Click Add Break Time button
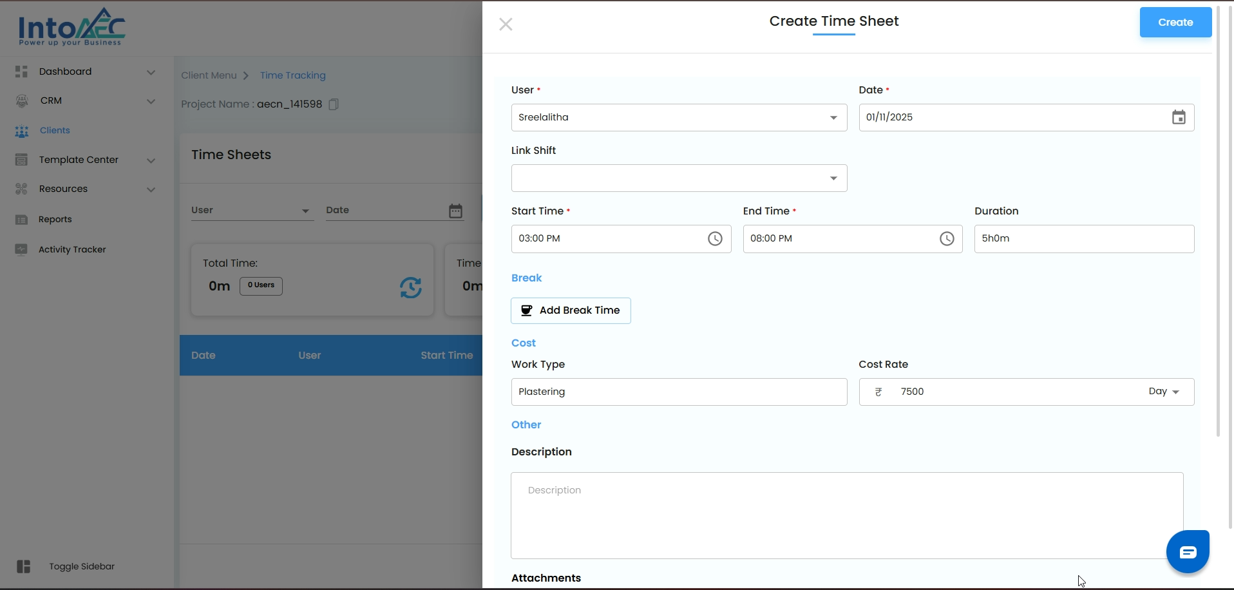 coord(571,310)
